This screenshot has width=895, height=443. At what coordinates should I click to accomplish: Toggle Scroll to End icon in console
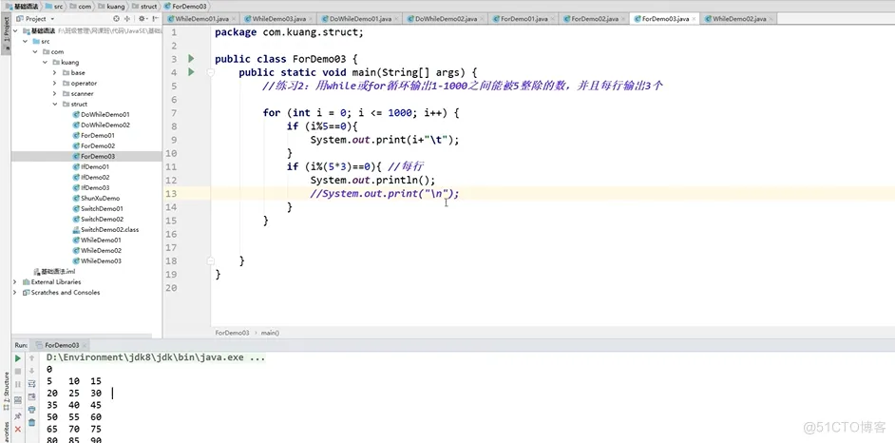point(32,396)
